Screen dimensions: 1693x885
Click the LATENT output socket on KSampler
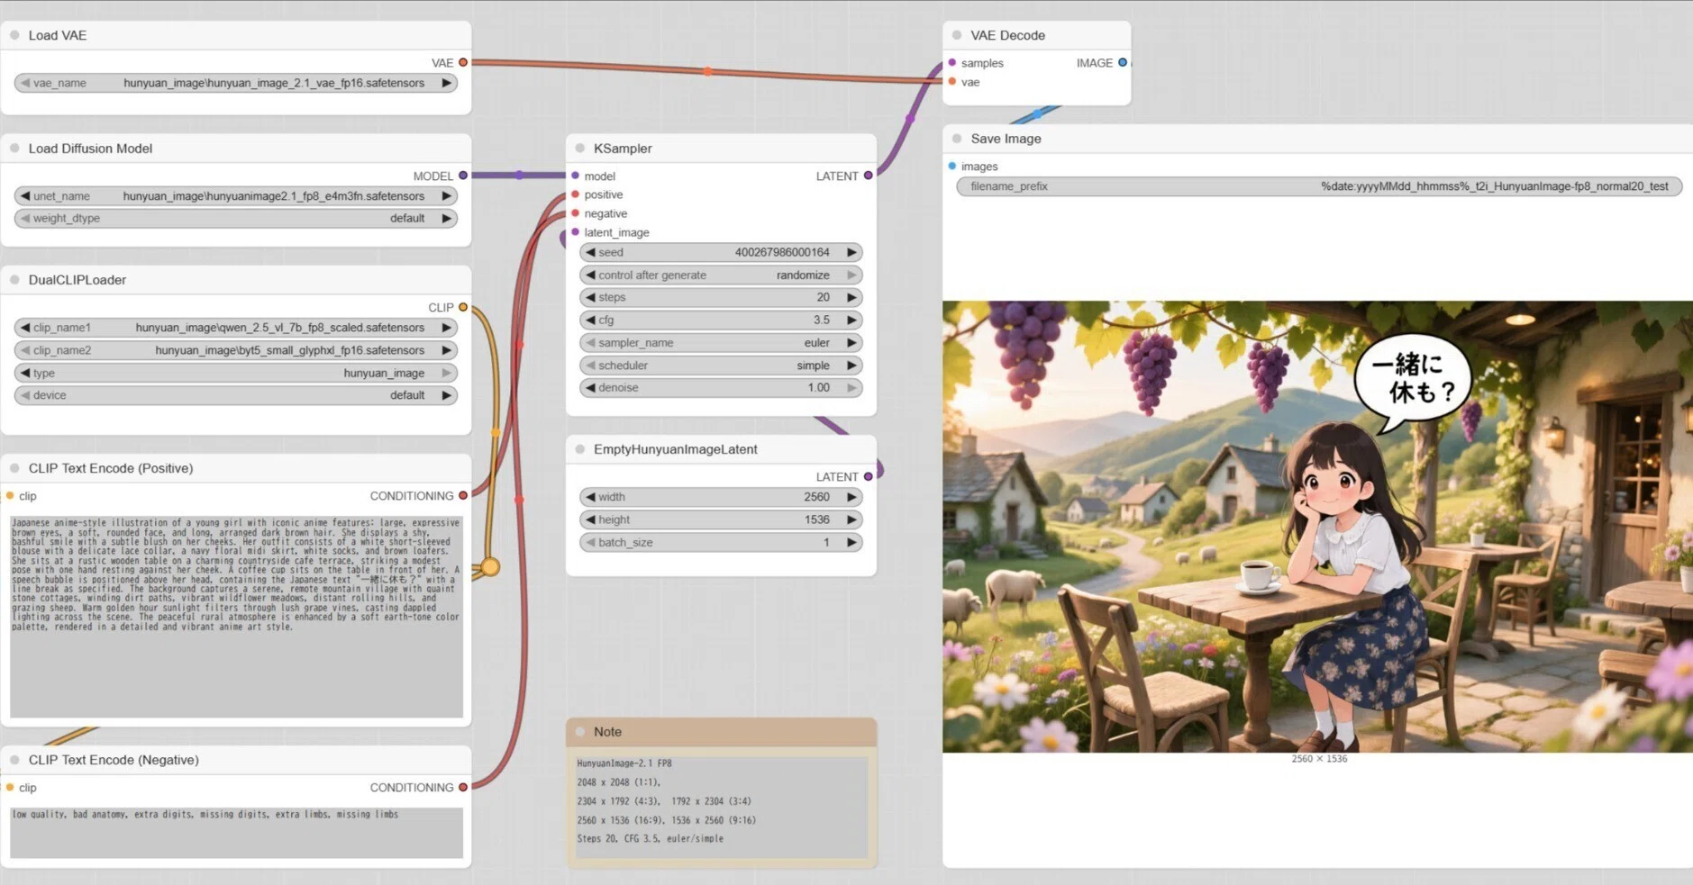pos(868,176)
